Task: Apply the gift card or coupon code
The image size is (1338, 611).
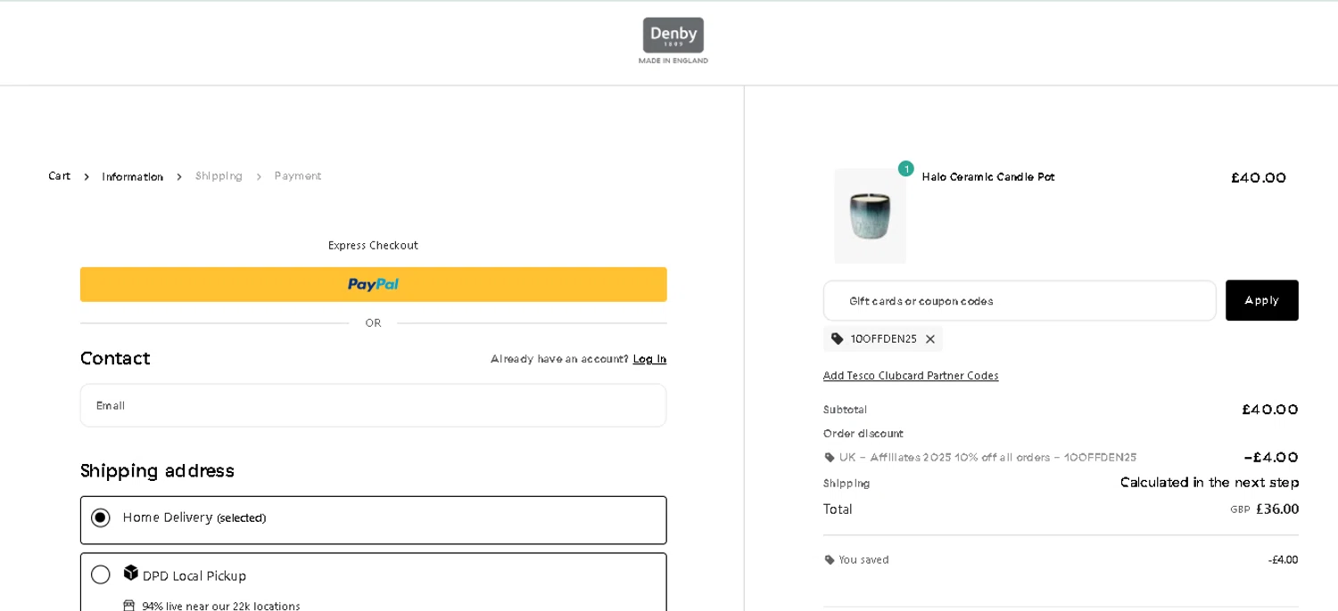Action: click(1262, 300)
